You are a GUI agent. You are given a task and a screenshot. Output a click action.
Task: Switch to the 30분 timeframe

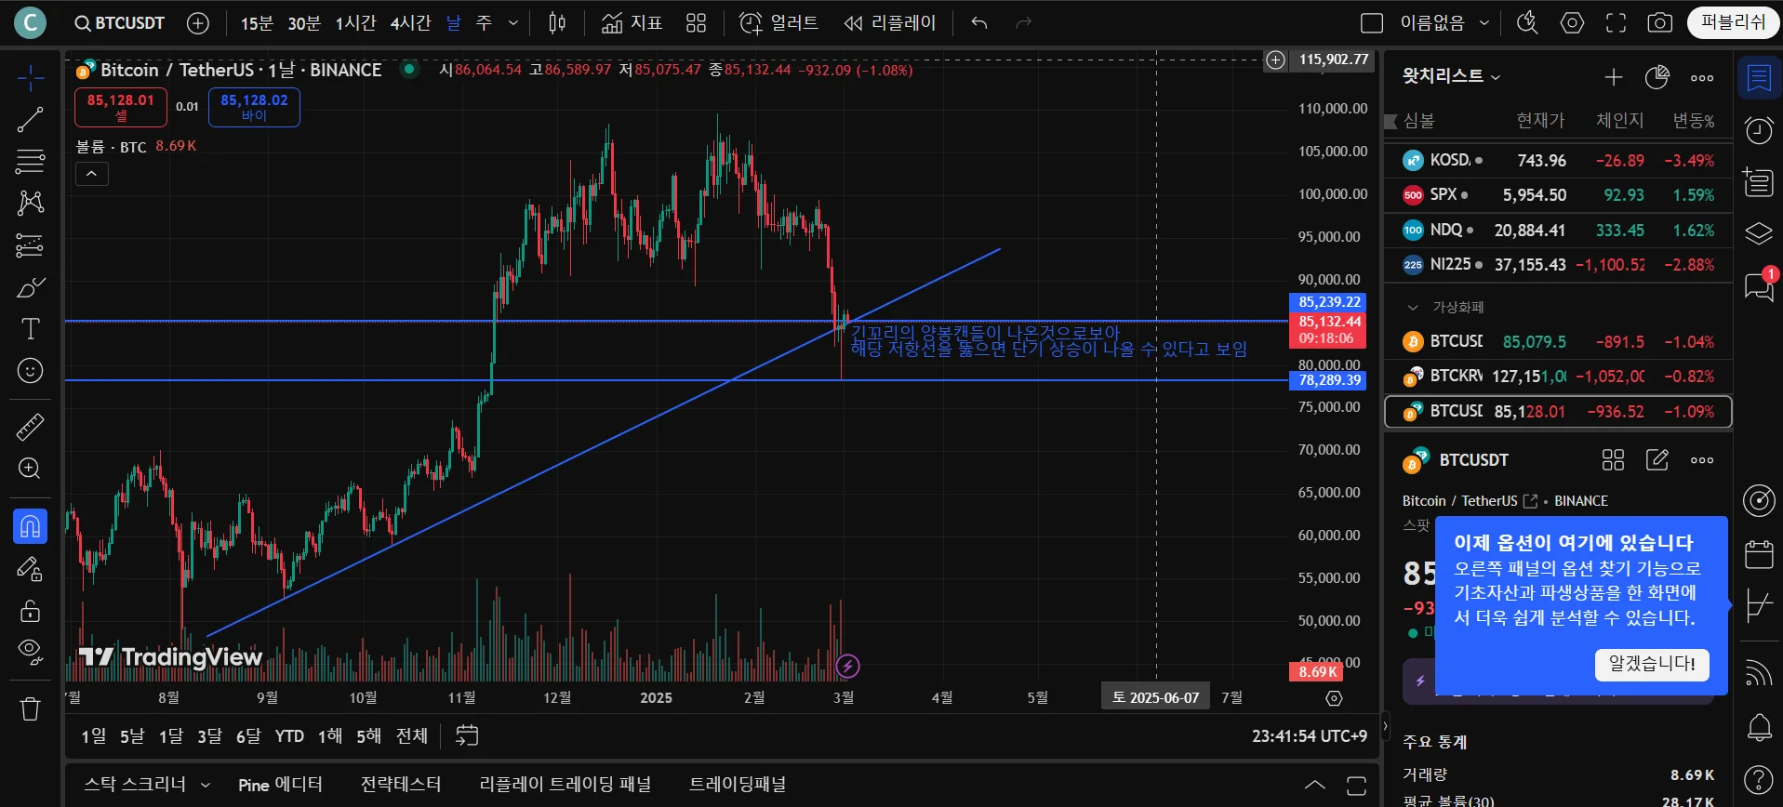[304, 23]
